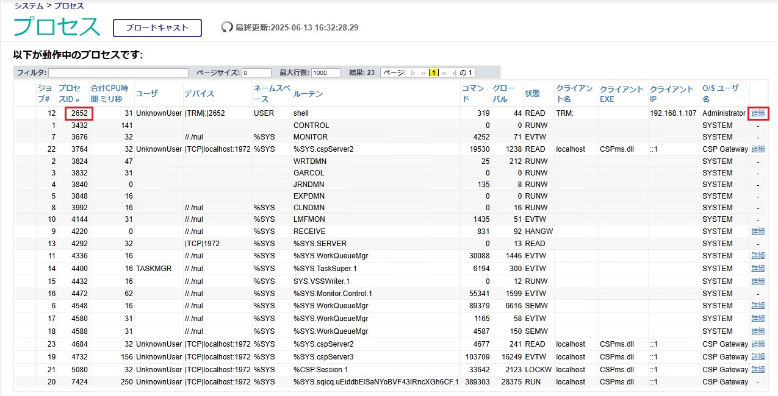Go to previous page with << arrow
Viewport: 778px width, 396px height.
pos(423,72)
